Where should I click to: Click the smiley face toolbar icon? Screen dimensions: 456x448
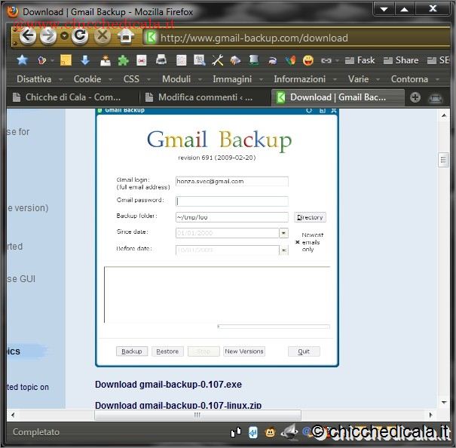pyautogui.click(x=308, y=60)
